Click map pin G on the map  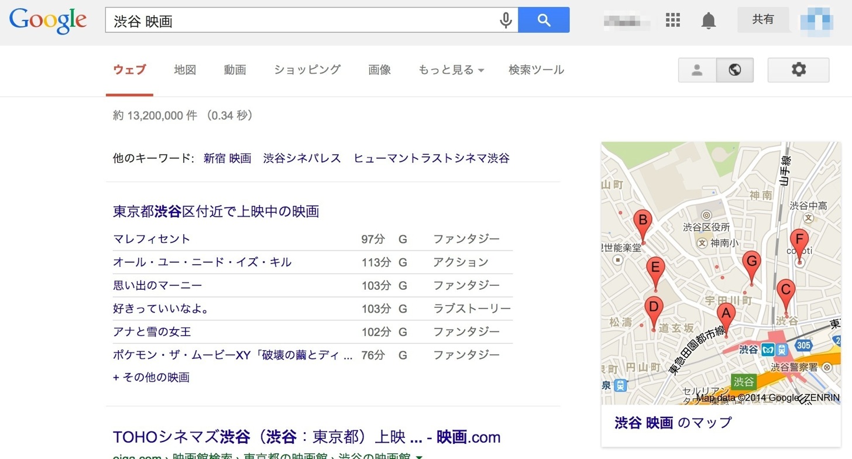coord(751,268)
